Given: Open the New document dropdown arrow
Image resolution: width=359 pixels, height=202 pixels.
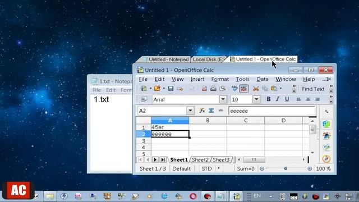Looking at the screenshot, I should (x=150, y=89).
